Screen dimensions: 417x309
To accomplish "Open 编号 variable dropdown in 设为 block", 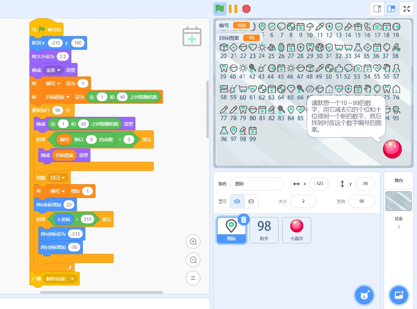I will (x=53, y=83).
